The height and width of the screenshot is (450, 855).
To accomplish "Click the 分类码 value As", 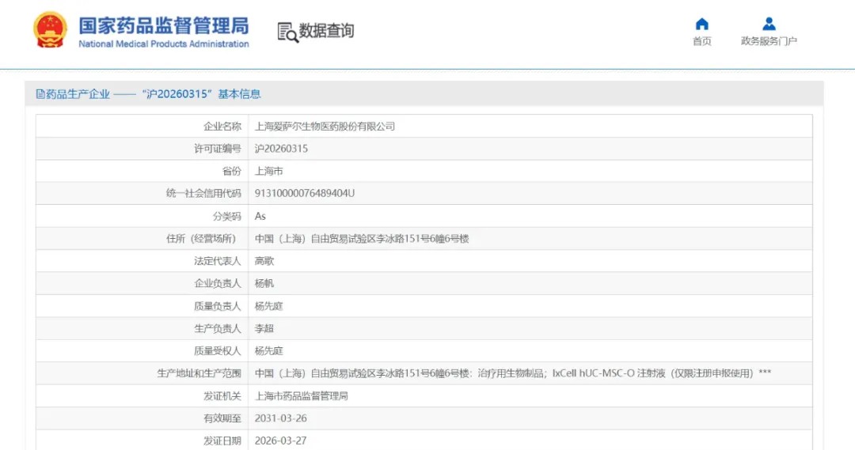I will tap(260, 216).
